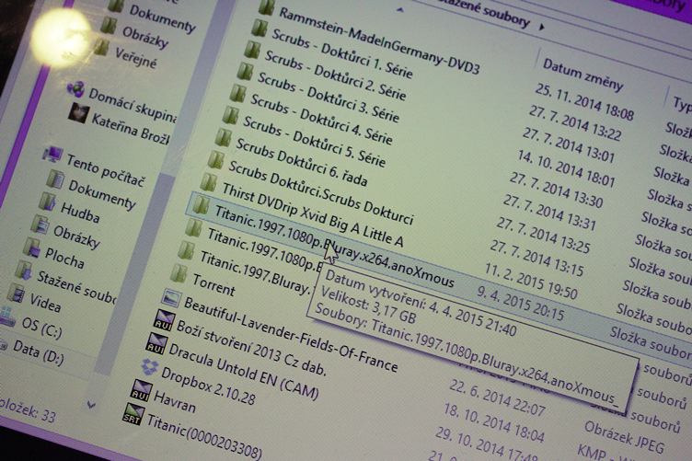Viewport: 692px width, 461px height.
Task: Select name Dropbox 2.10.28
Action: coord(208,386)
